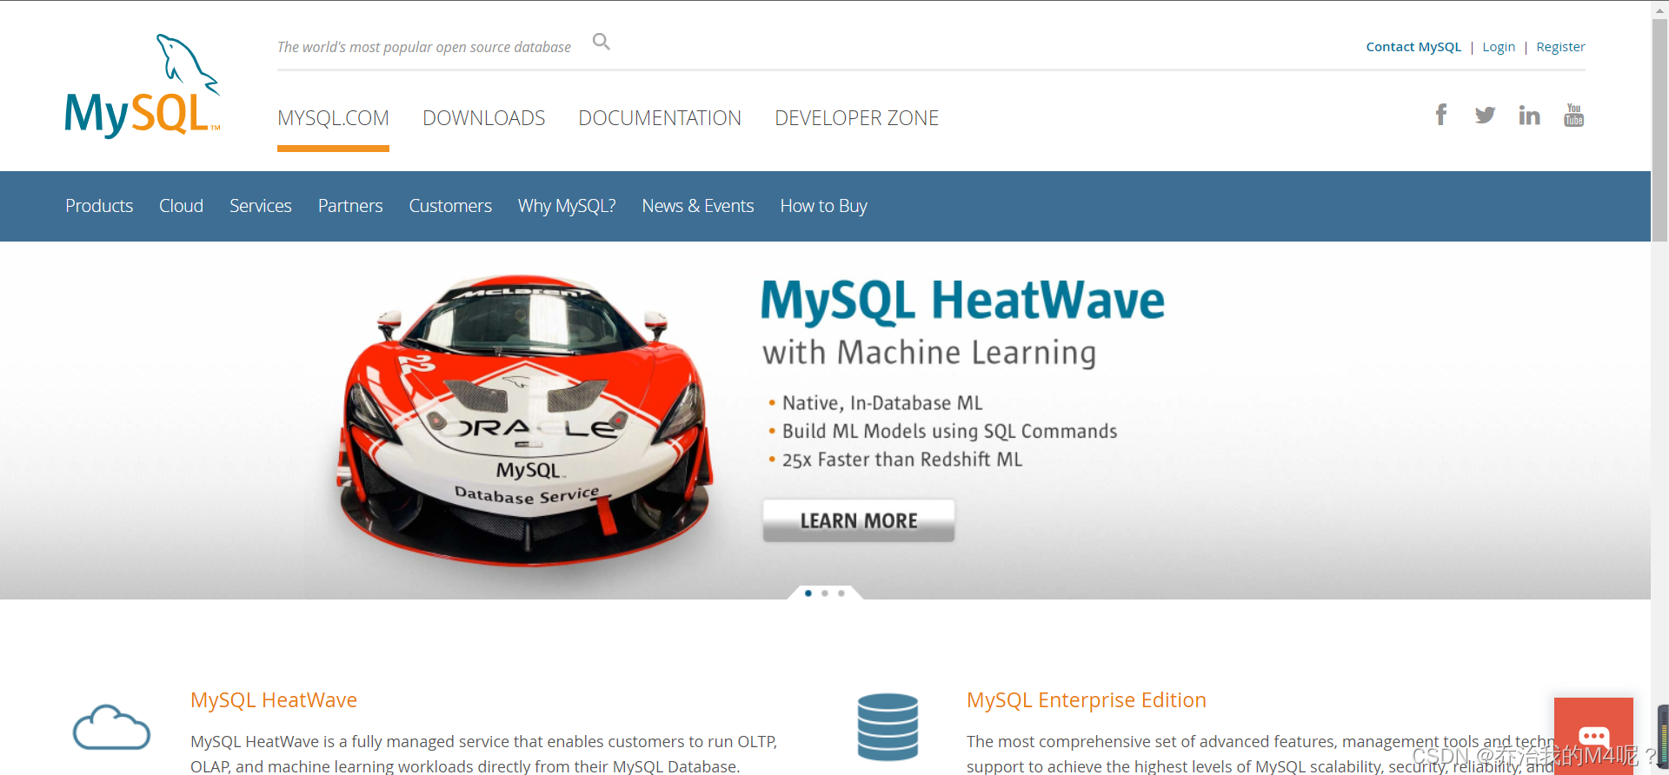This screenshot has height=775, width=1669.
Task: Click the Enterprise Edition database icon
Action: 888,727
